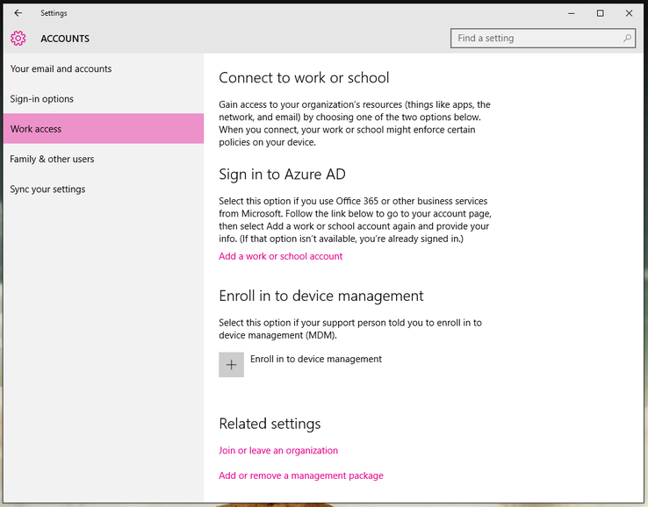This screenshot has height=507, width=648.
Task: Click Add or remove a management package
Action: [x=301, y=475]
